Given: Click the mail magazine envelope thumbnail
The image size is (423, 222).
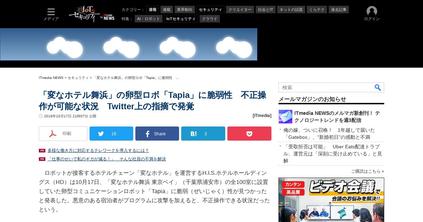Looking at the screenshot, I should (x=286, y=117).
